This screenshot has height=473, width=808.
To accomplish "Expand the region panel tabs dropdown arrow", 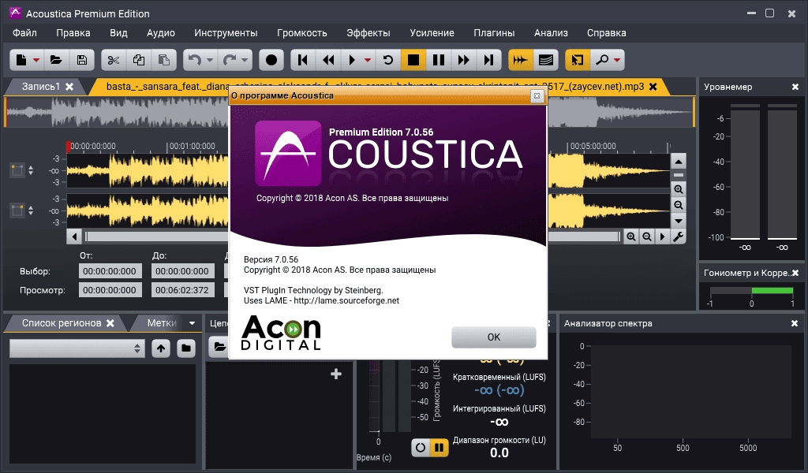I will tap(193, 323).
